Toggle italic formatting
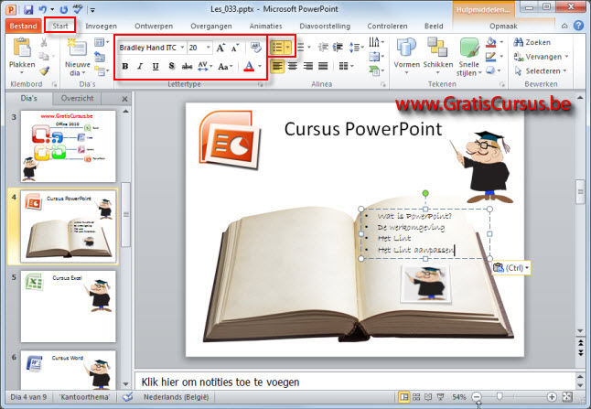 [x=140, y=67]
